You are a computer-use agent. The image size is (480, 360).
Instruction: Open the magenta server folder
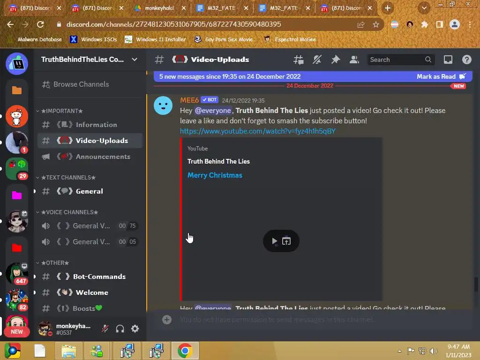click(x=17, y=195)
